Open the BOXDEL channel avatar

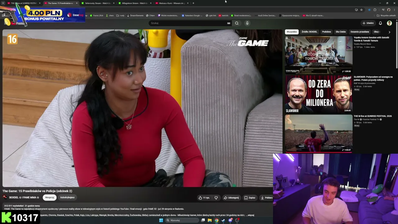[5, 197]
